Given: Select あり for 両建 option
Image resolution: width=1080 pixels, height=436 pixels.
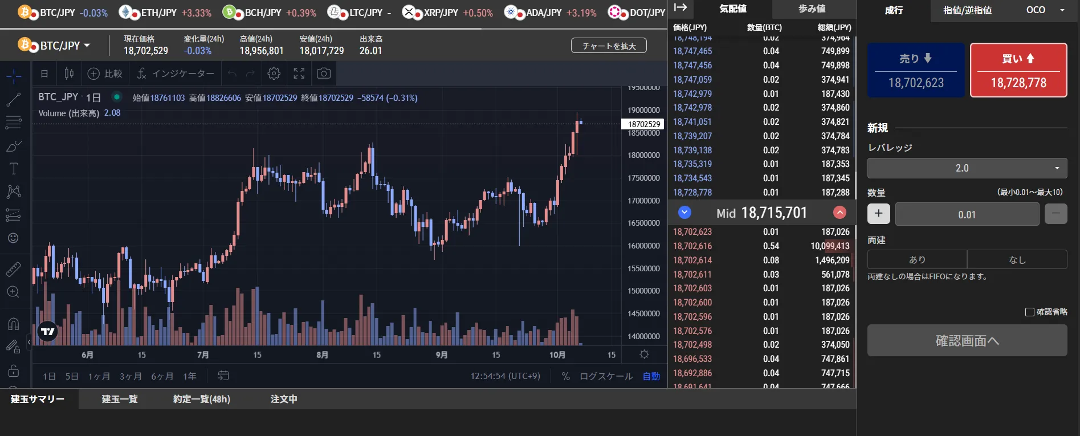Looking at the screenshot, I should pos(916,259).
